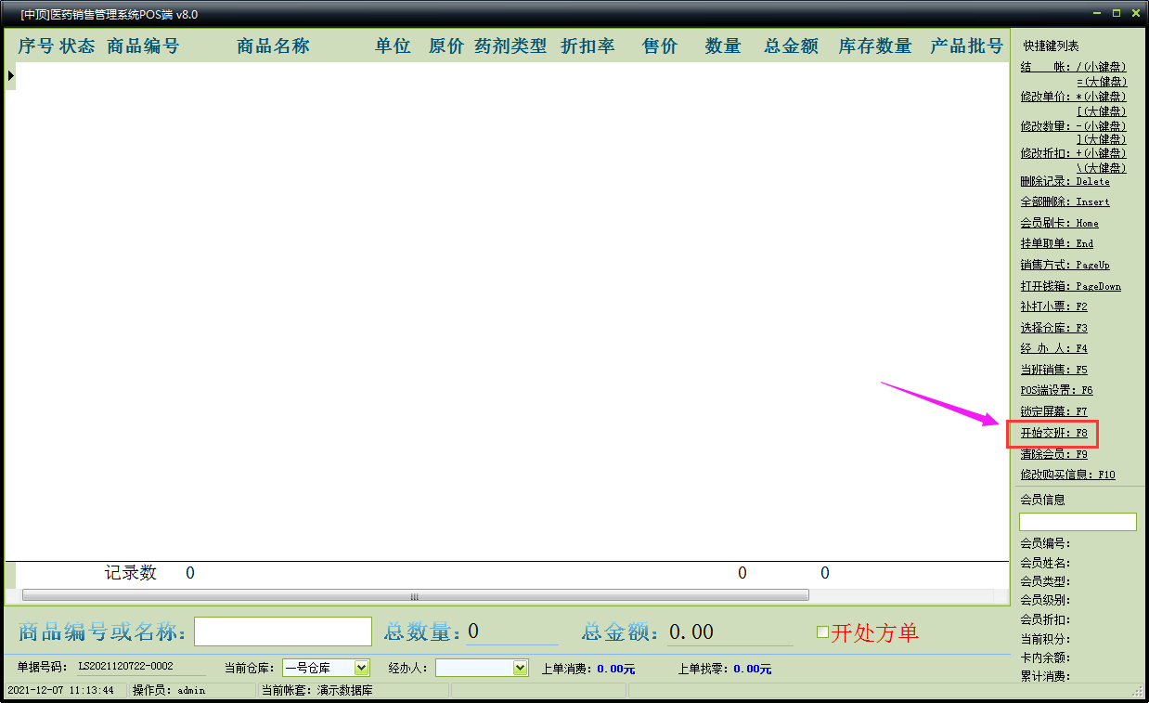The image size is (1149, 703).
Task: Click the 总数量 value field
Action: click(512, 631)
